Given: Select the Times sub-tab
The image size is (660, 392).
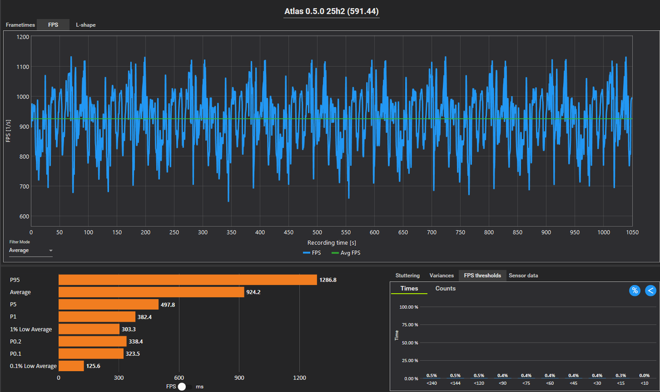Looking at the screenshot, I should [x=409, y=288].
